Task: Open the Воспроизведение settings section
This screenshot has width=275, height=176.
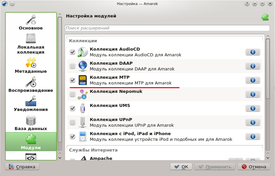Action: point(31,84)
